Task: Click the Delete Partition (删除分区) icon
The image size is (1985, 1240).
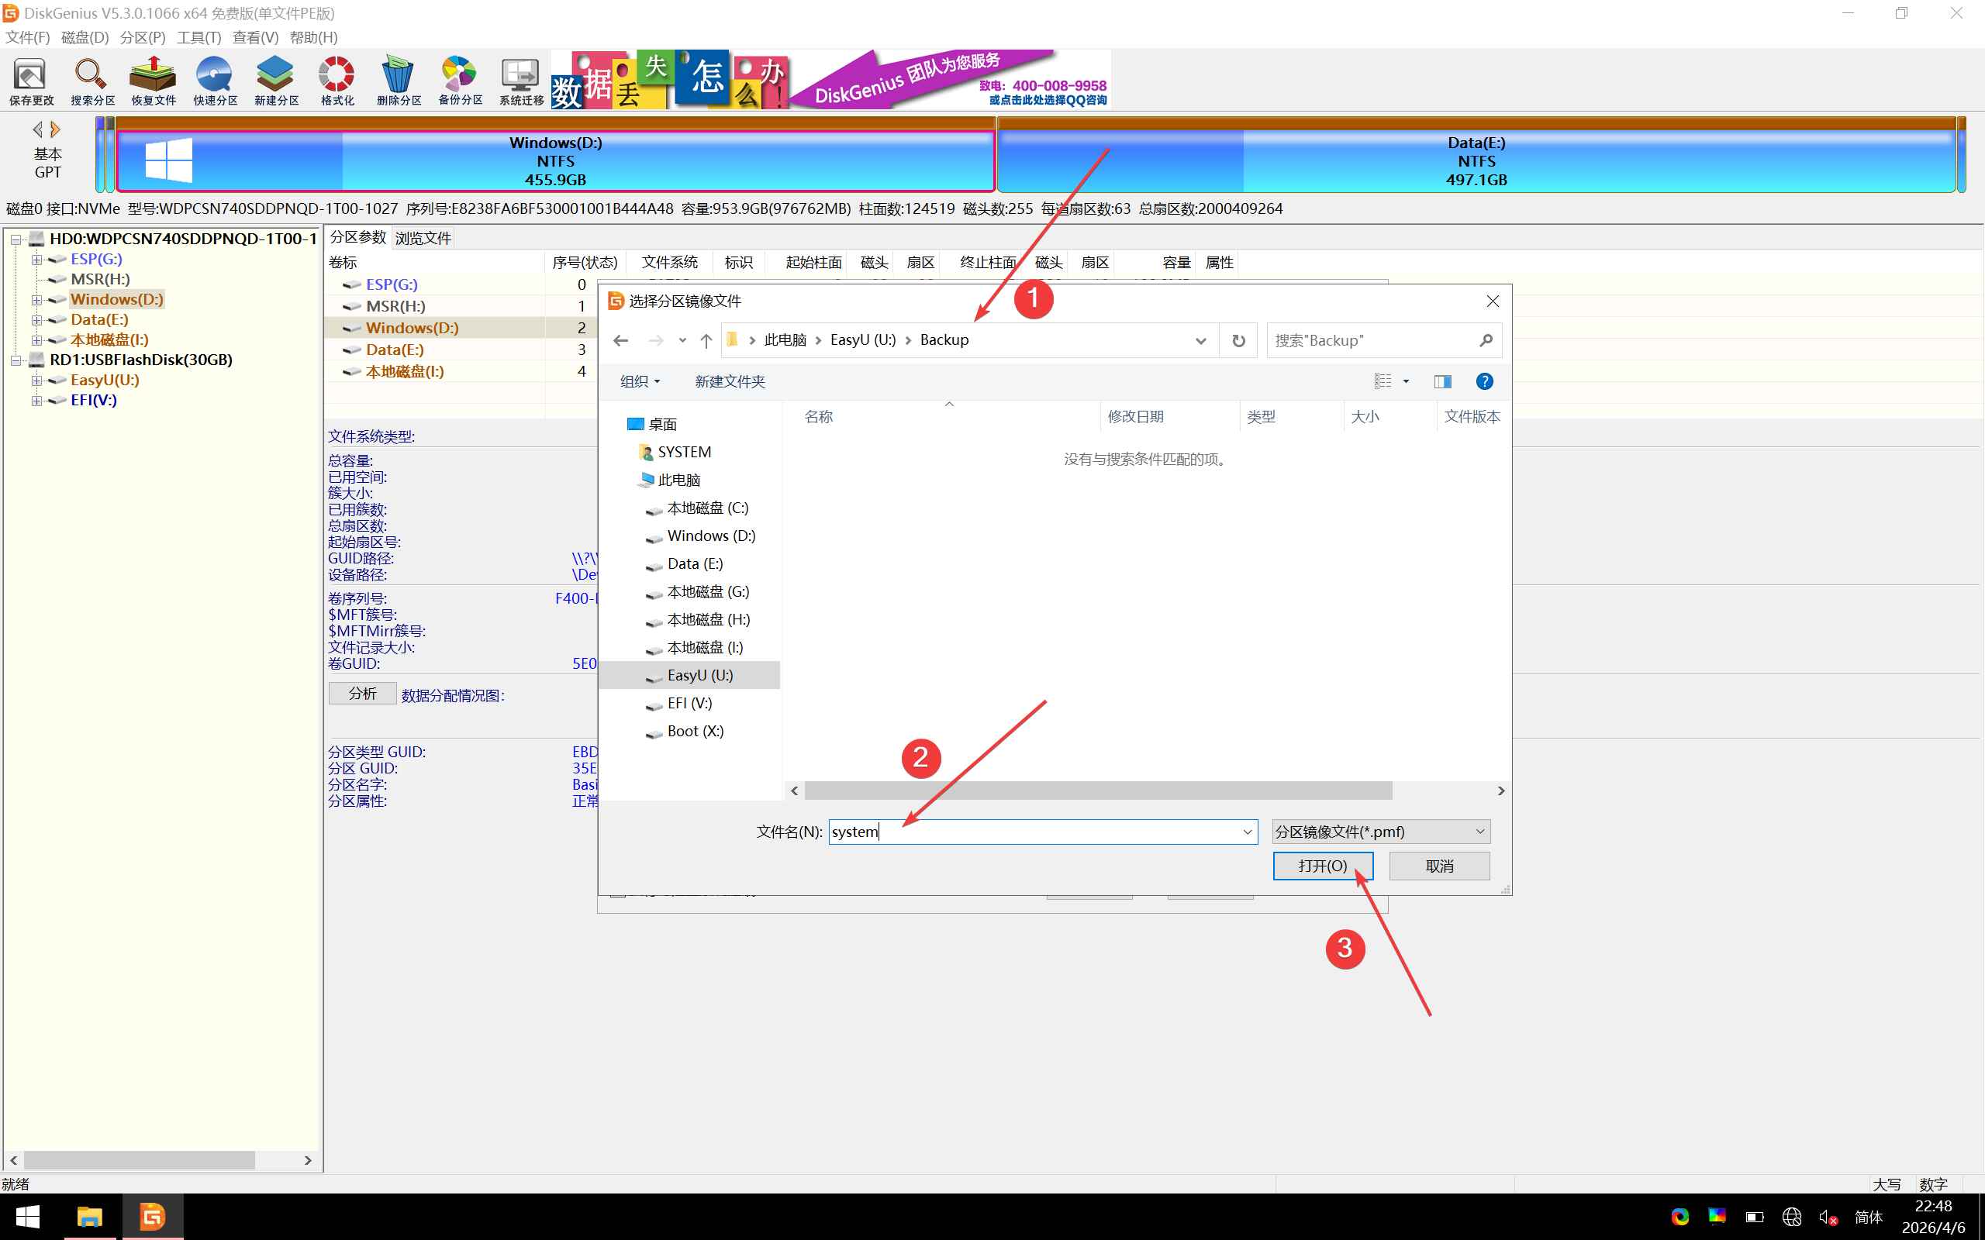Action: (x=399, y=81)
